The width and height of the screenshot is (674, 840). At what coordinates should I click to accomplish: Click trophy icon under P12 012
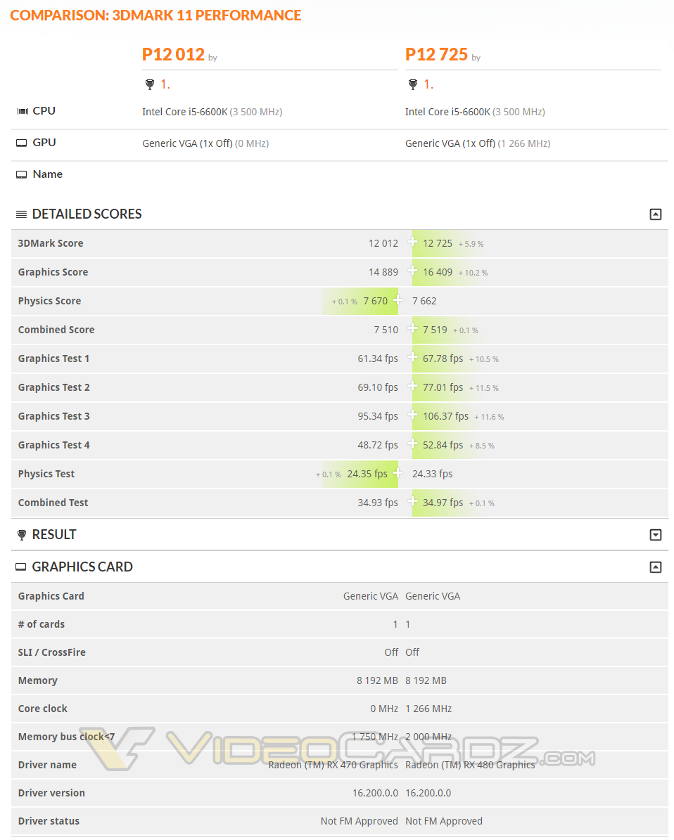[149, 84]
